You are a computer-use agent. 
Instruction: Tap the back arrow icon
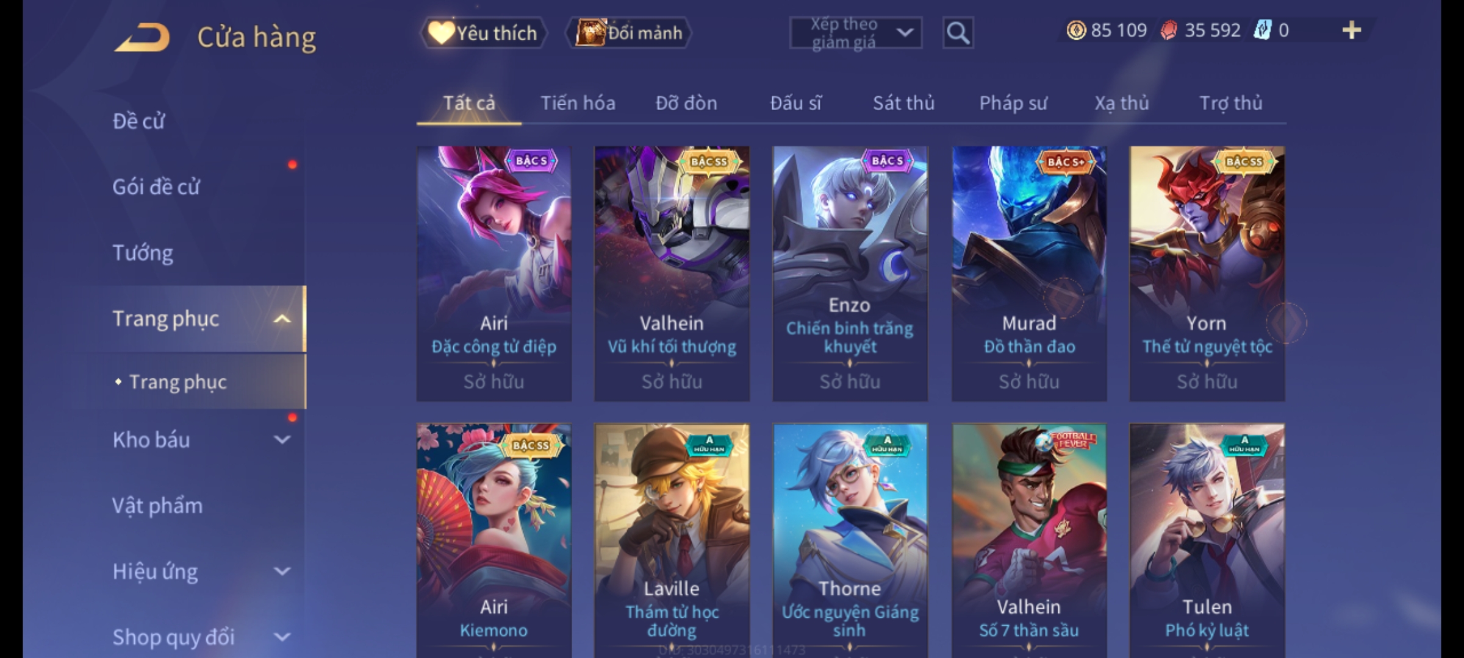point(142,37)
